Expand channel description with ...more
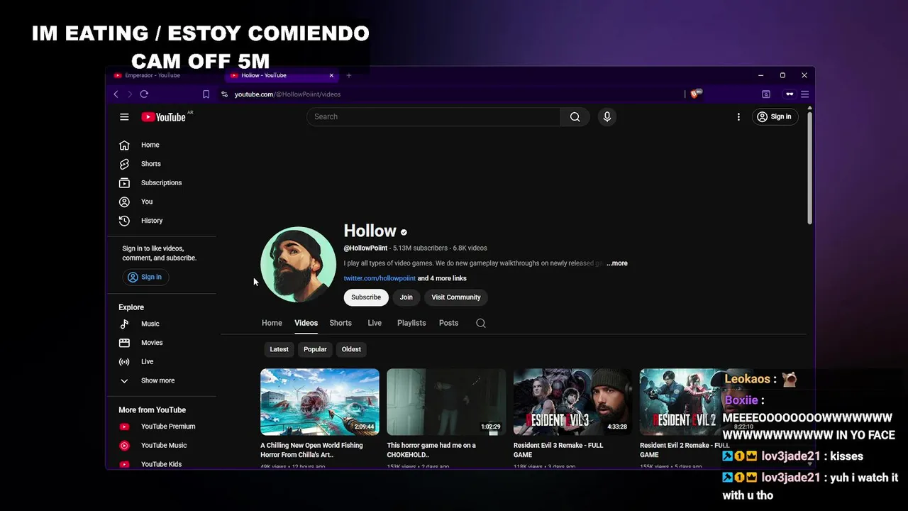The width and height of the screenshot is (908, 511). point(617,263)
